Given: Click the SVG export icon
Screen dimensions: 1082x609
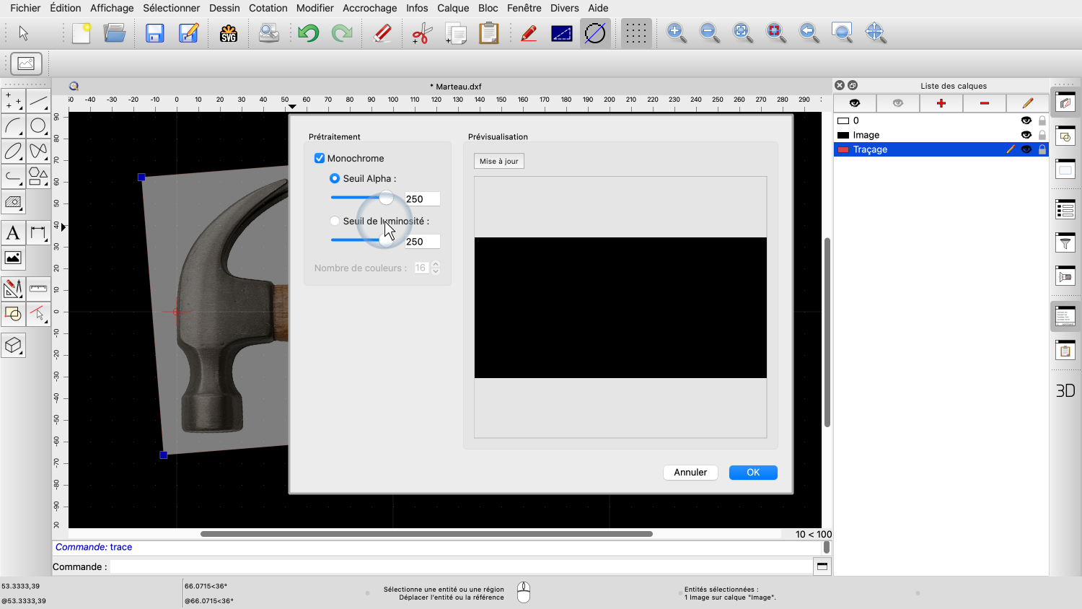Looking at the screenshot, I should point(229,33).
